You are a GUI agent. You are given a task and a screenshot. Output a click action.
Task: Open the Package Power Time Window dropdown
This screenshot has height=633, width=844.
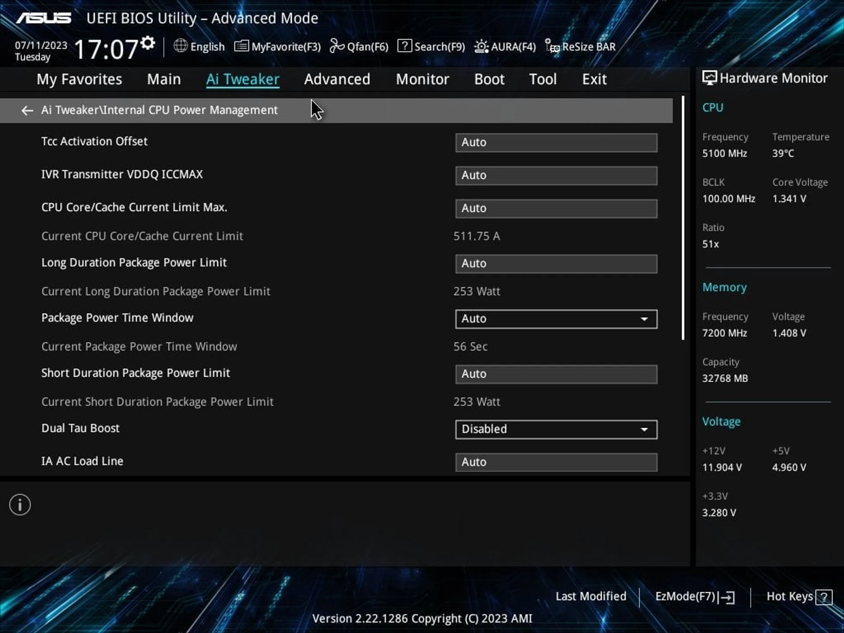pos(556,319)
